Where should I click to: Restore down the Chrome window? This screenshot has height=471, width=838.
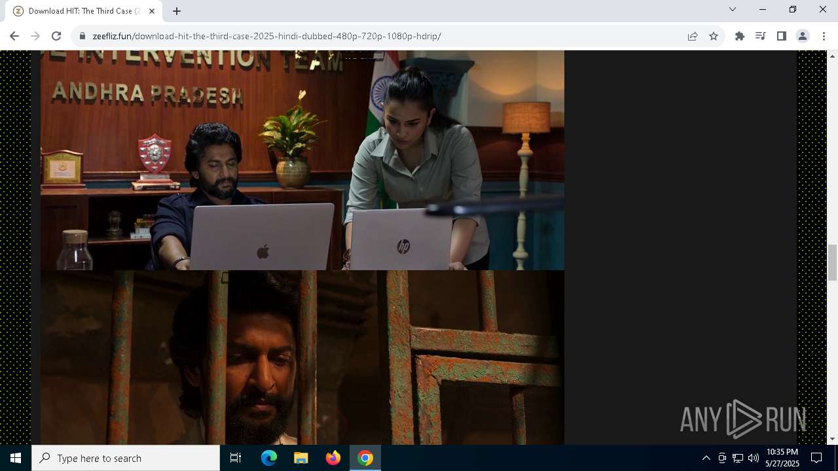(x=792, y=9)
